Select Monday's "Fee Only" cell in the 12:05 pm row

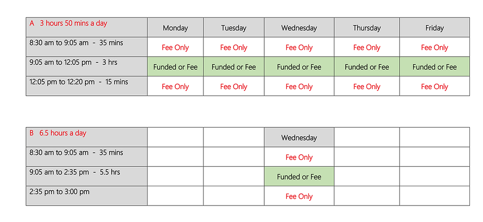point(175,87)
